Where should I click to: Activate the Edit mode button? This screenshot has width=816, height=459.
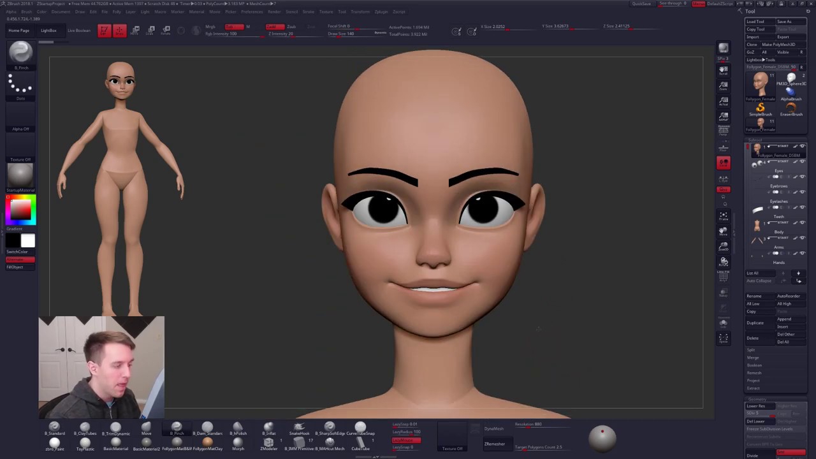click(x=104, y=31)
